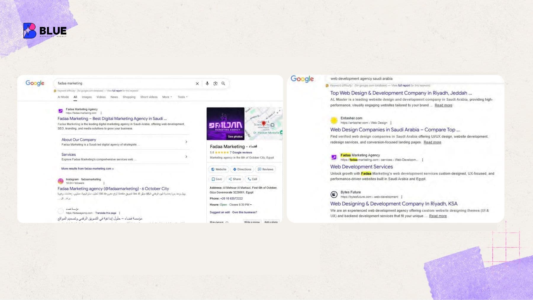The height and width of the screenshot is (300, 533).
Task: Click Fadaa Marketing Agency favicon in first result
Action: (x=60, y=111)
